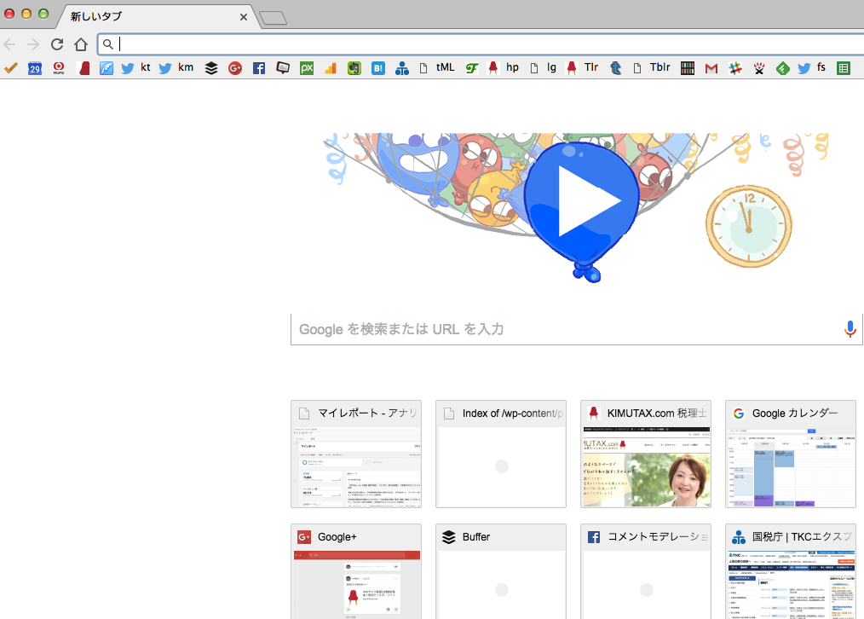Open the Twitter kt bookmark
This screenshot has width=864, height=619.
coord(135,68)
